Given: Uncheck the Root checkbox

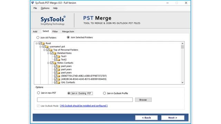Looking at the screenshot, I should [40, 43].
